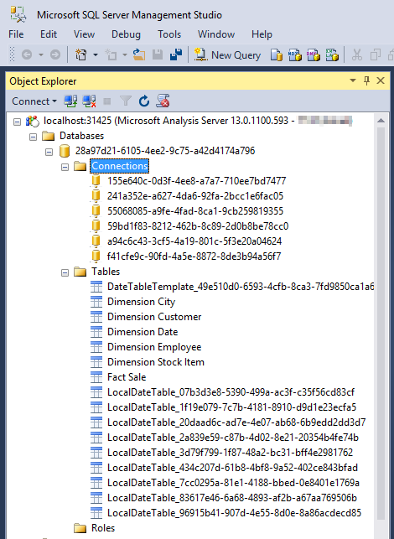The height and width of the screenshot is (539, 394).
Task: Select connection 55068085-a9fe-4fad-8ca1-9cb259819355
Action: pos(195,211)
